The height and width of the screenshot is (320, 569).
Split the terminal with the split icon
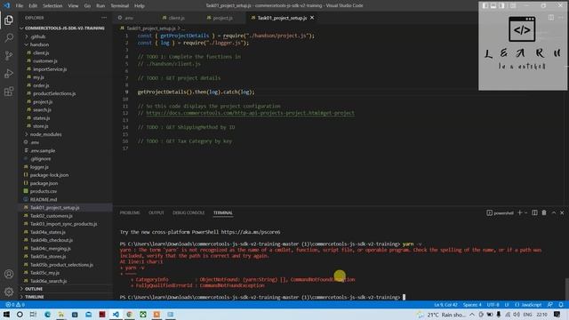[534, 212]
